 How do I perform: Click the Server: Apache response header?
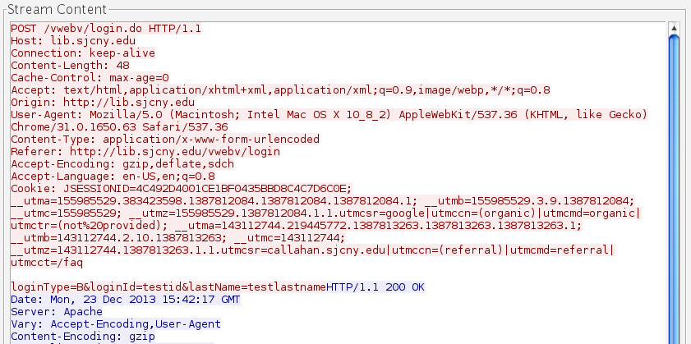(57, 312)
